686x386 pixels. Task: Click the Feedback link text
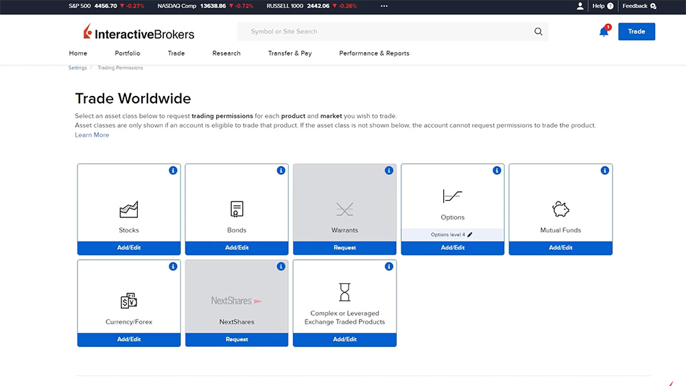click(635, 6)
